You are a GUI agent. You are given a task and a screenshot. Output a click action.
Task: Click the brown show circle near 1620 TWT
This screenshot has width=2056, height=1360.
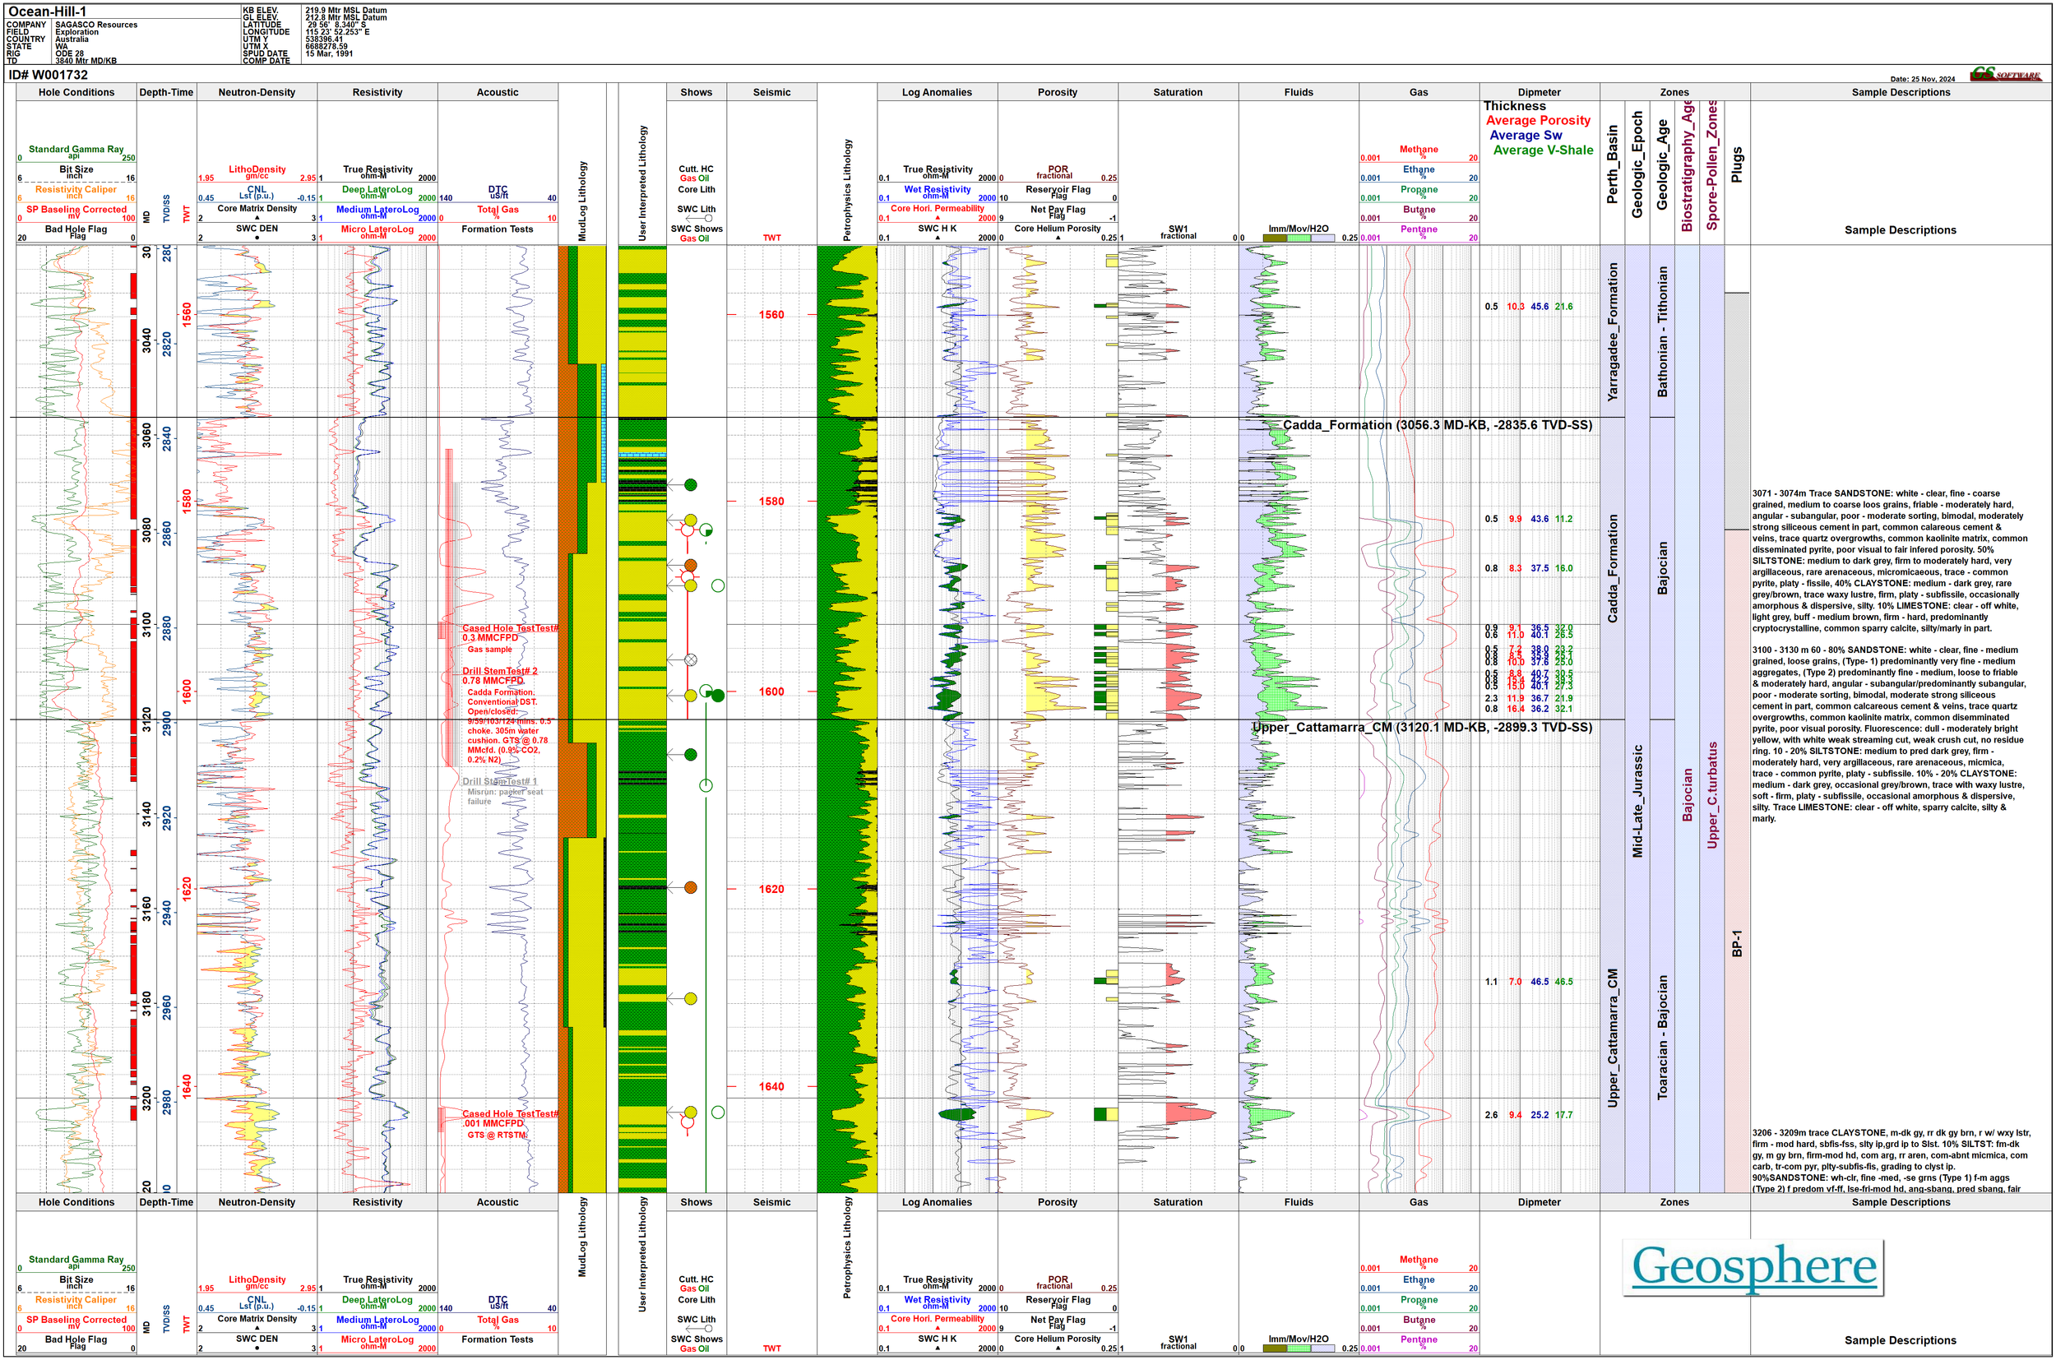[x=691, y=887]
